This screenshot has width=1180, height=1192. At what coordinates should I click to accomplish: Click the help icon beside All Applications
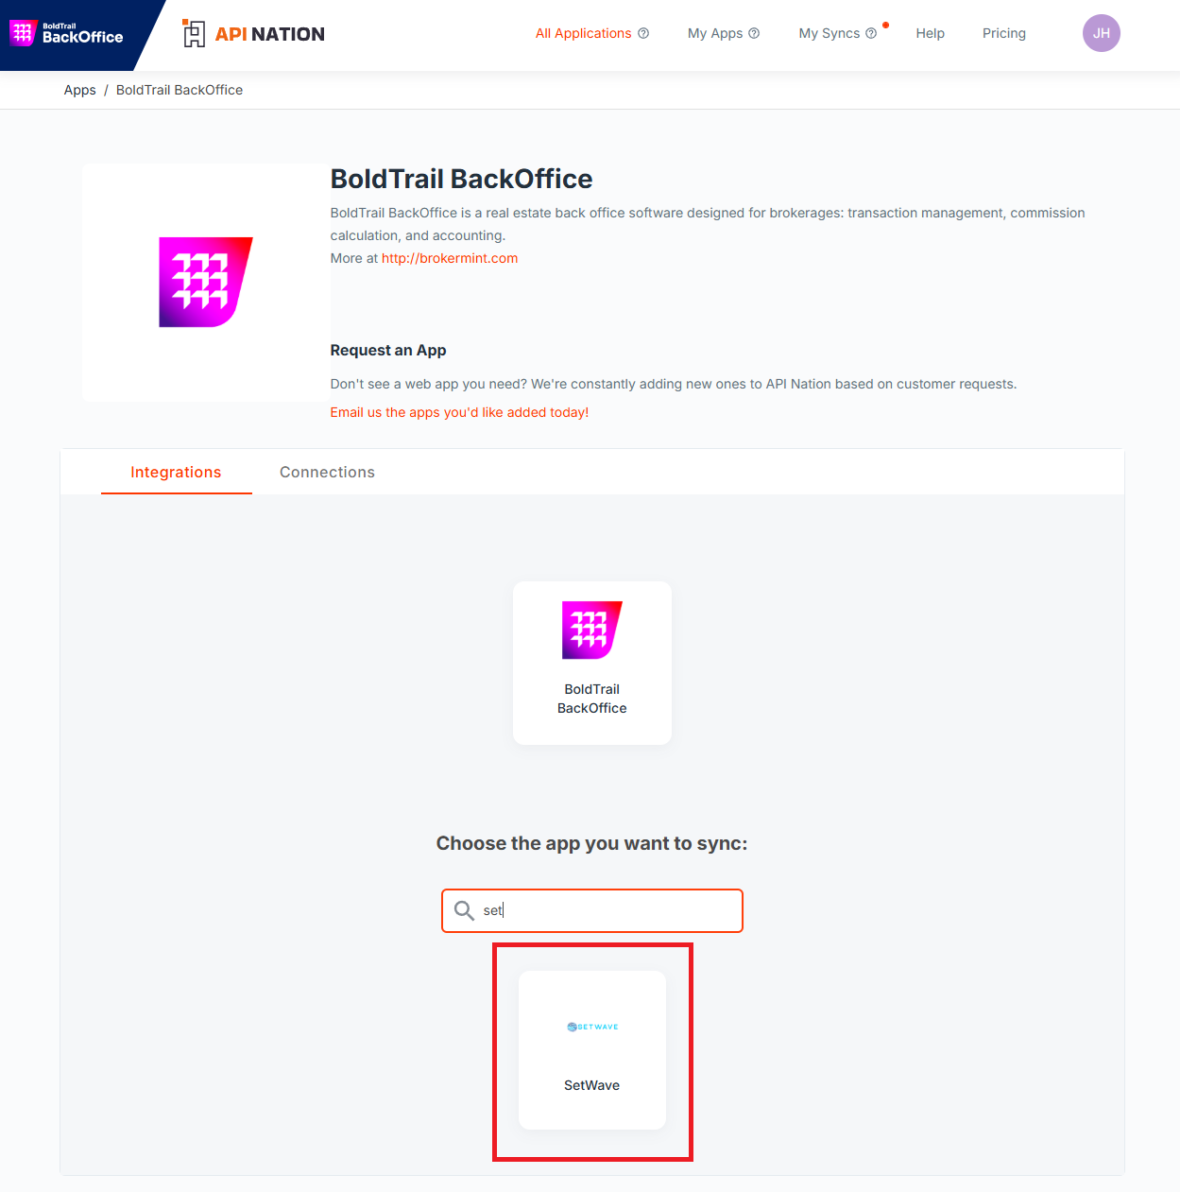tap(643, 33)
